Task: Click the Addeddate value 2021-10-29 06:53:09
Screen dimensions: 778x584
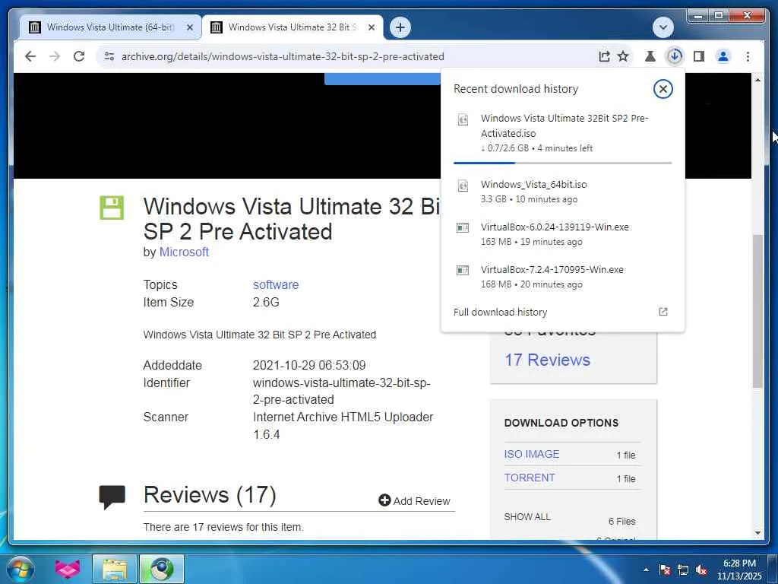Action: point(309,366)
